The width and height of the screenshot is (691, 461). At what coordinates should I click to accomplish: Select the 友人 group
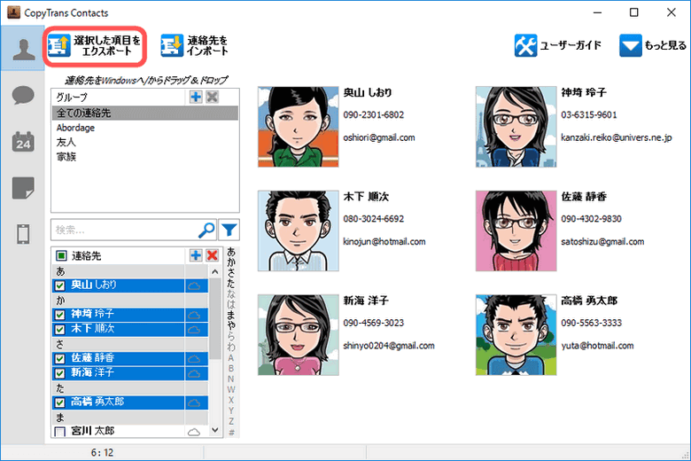tap(66, 143)
